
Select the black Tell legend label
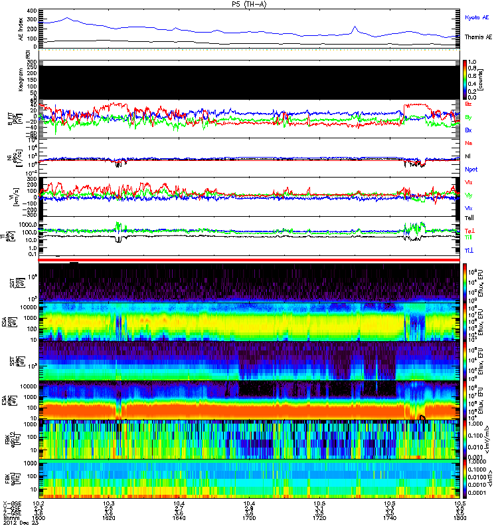click(469, 218)
